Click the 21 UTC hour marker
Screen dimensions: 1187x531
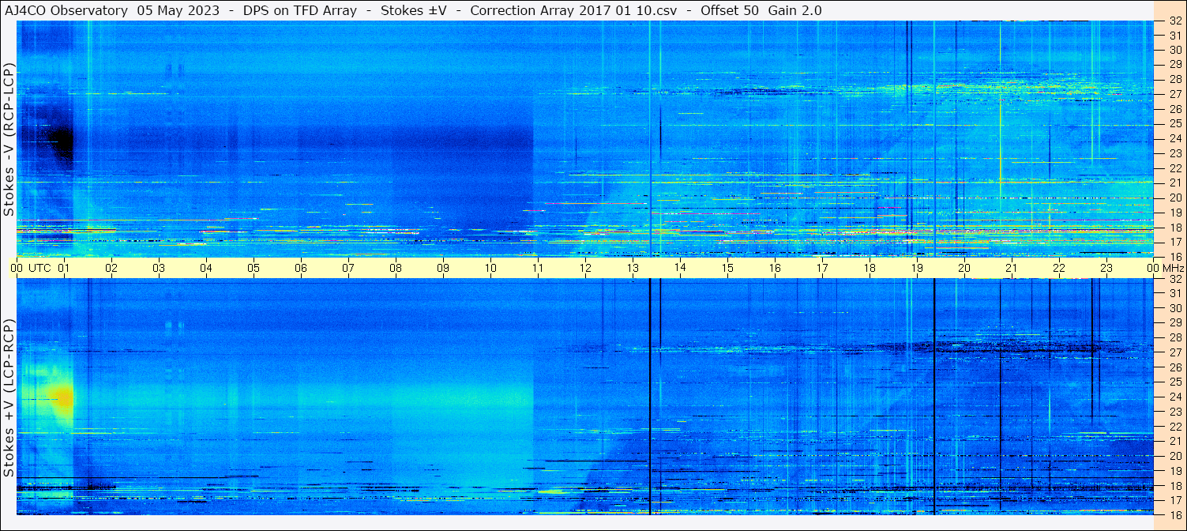pos(1012,268)
